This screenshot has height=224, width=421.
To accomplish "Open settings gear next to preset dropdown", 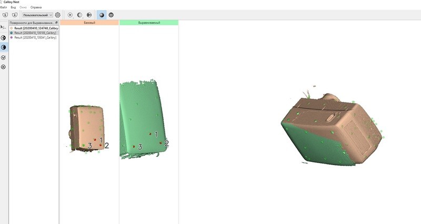I will point(58,15).
